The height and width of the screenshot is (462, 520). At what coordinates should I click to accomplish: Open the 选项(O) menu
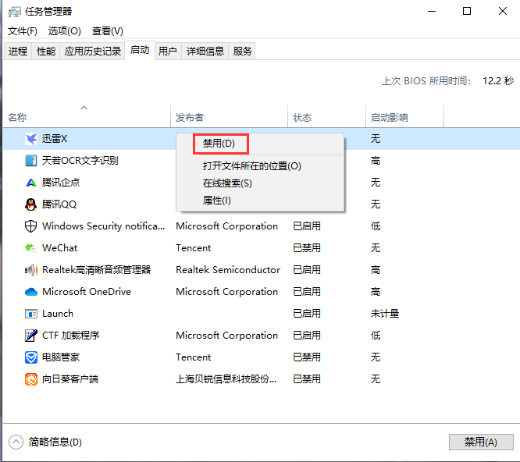click(x=64, y=31)
